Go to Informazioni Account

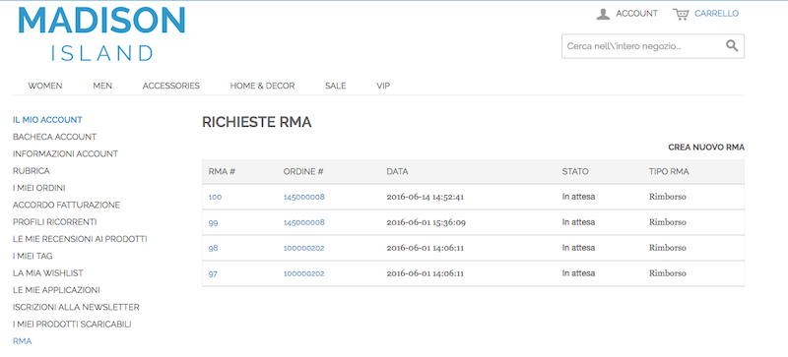pos(65,154)
